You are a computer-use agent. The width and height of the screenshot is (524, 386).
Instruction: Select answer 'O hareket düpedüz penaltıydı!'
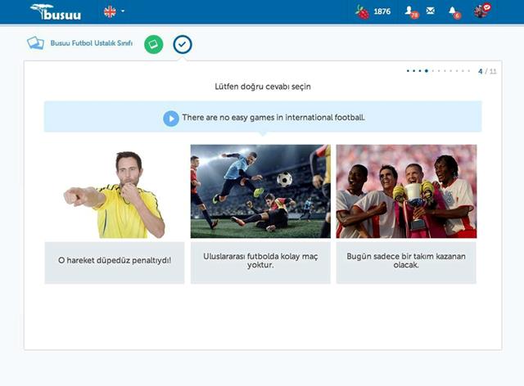(115, 263)
